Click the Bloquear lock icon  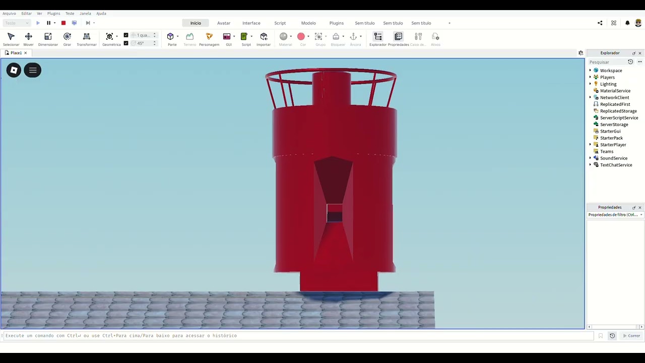(336, 36)
